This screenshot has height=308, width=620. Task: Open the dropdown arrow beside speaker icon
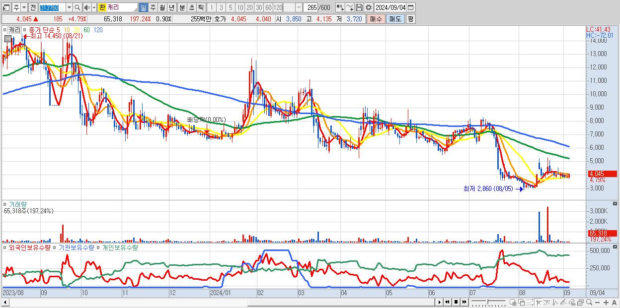pyautogui.click(x=94, y=8)
